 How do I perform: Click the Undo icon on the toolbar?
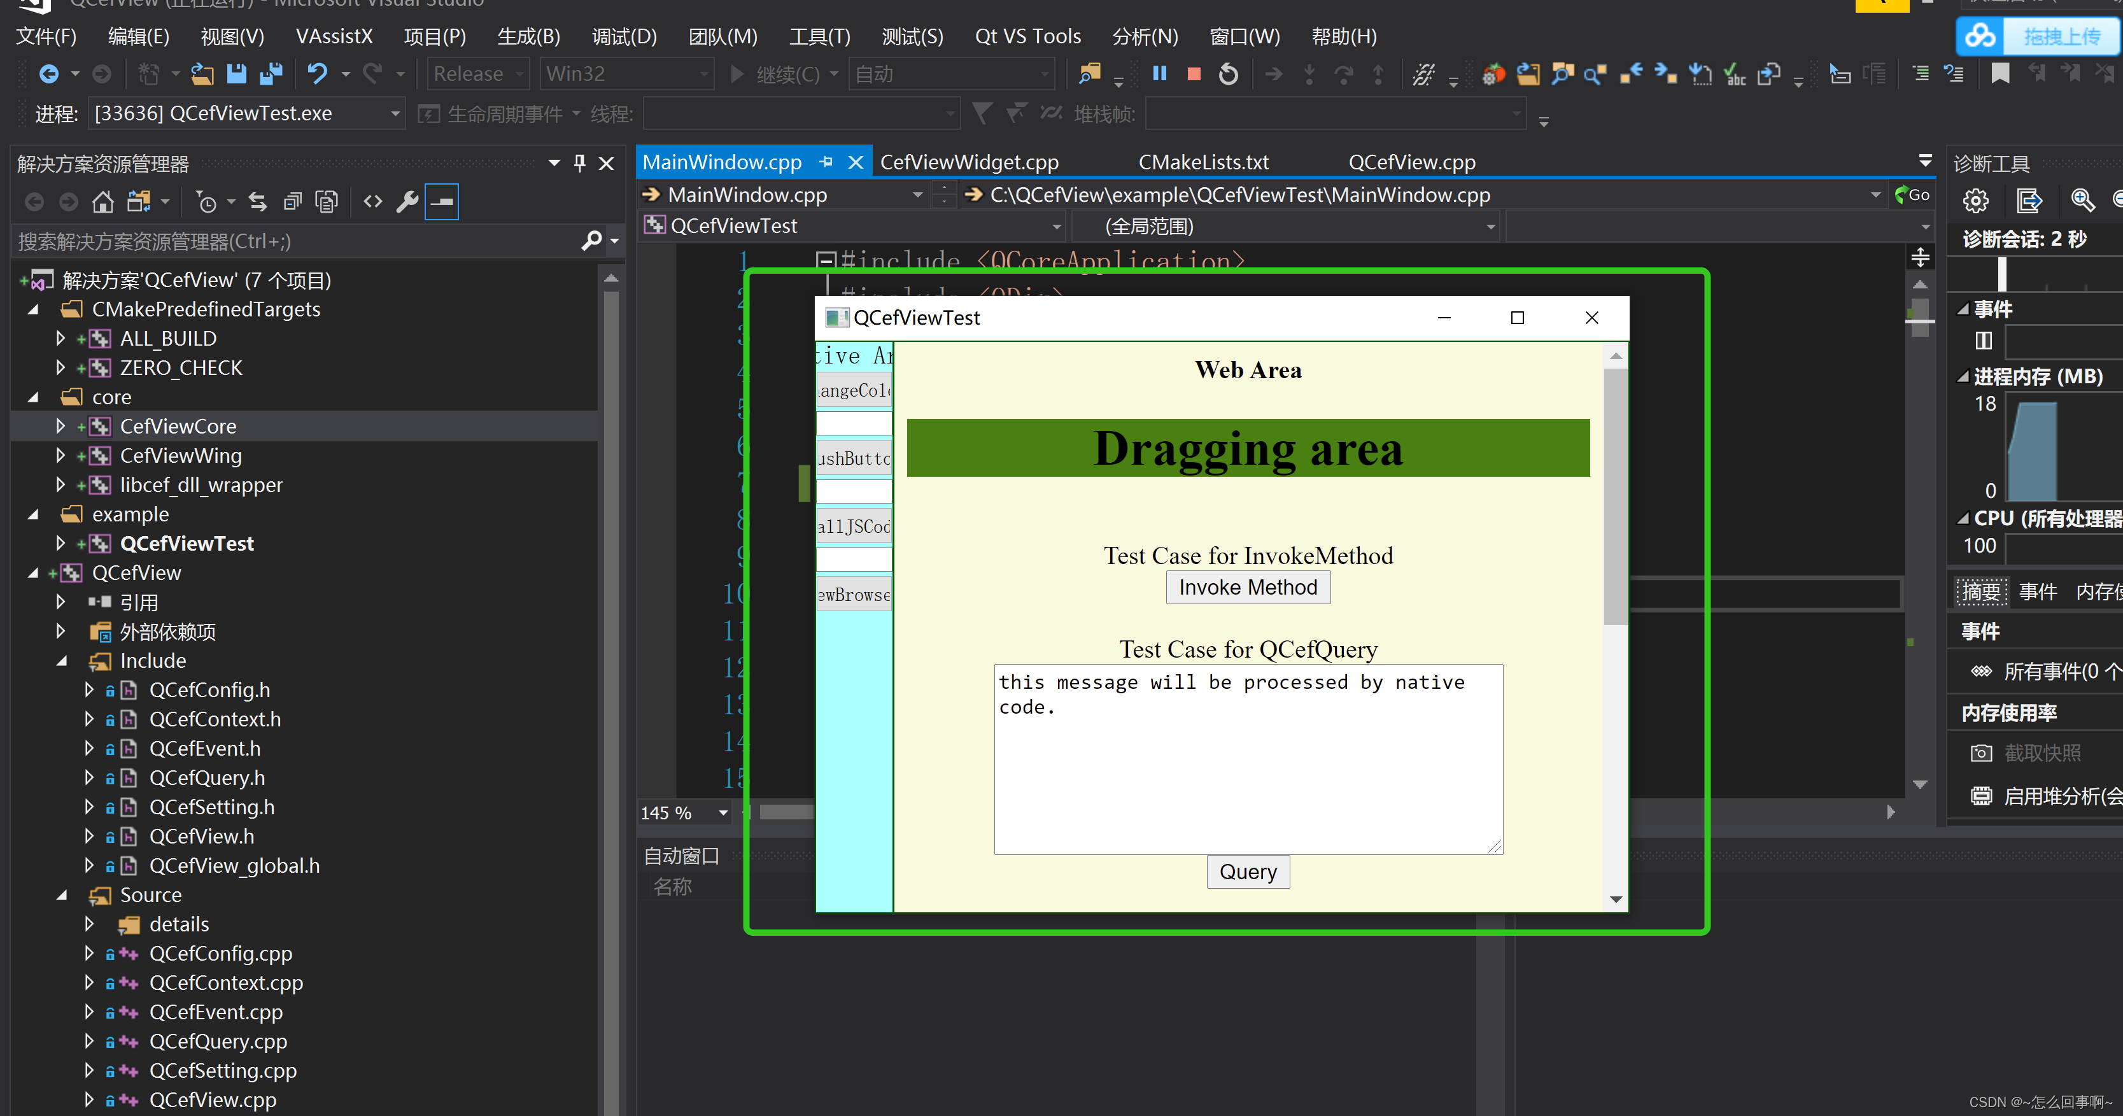(320, 73)
